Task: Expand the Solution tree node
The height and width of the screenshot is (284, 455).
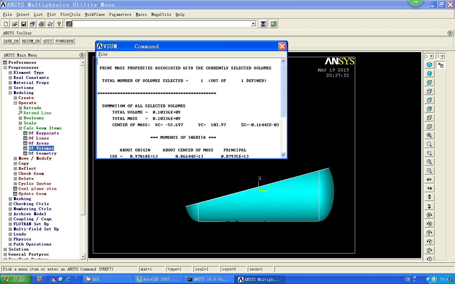Action: coord(5,249)
